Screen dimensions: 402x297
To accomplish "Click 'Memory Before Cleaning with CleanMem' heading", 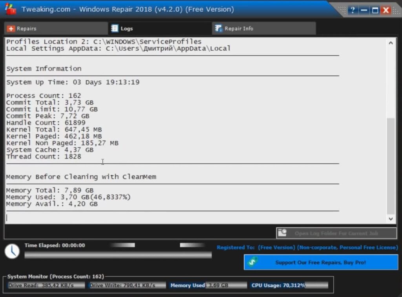I will point(81,177).
